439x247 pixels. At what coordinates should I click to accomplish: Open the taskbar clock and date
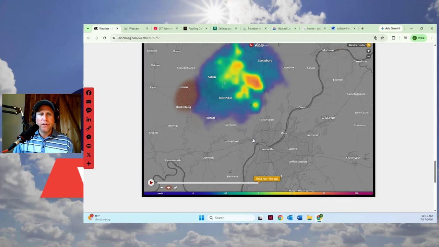click(x=427, y=217)
